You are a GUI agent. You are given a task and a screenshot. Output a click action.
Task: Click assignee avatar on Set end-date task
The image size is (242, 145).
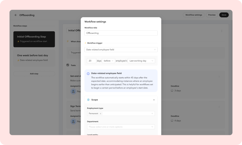(x=73, y=91)
